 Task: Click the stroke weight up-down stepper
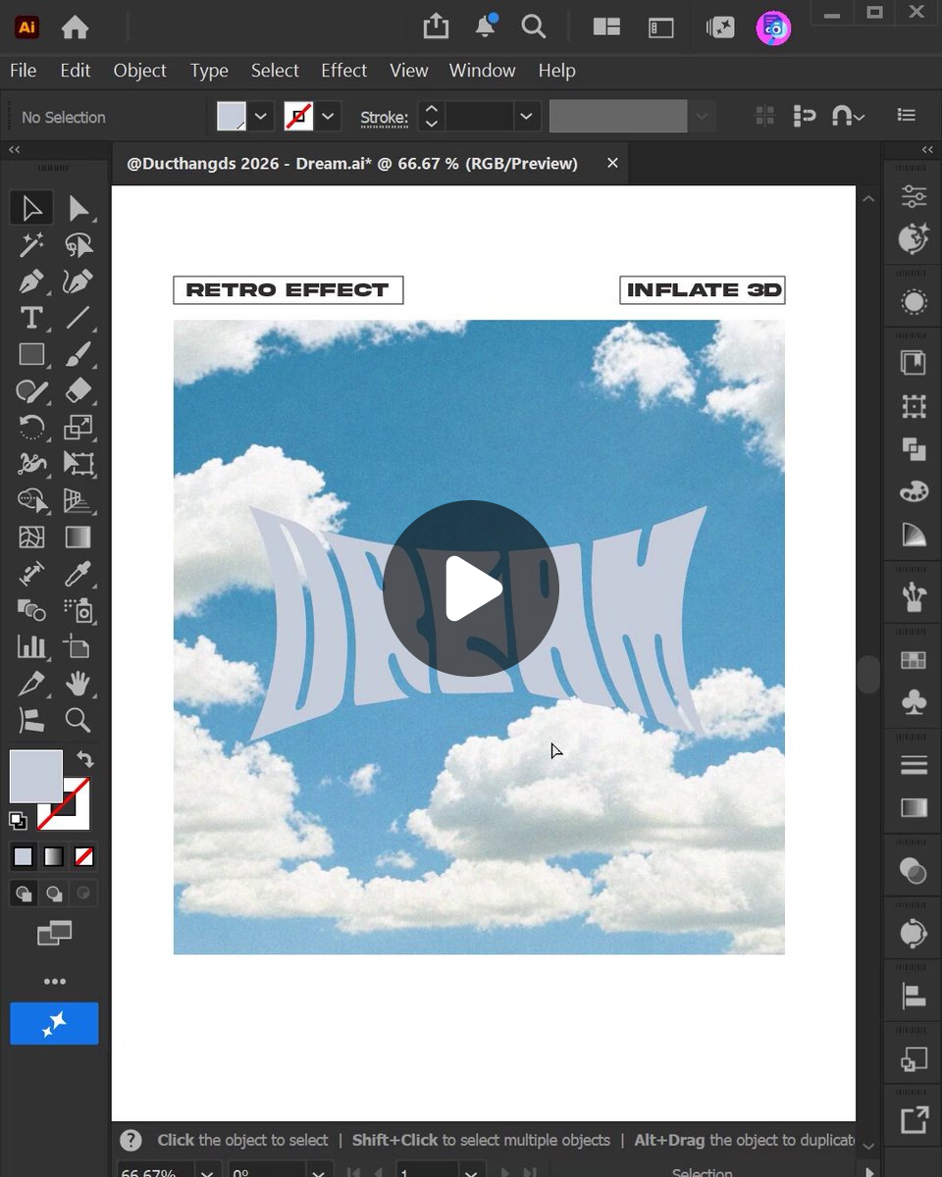coord(431,117)
